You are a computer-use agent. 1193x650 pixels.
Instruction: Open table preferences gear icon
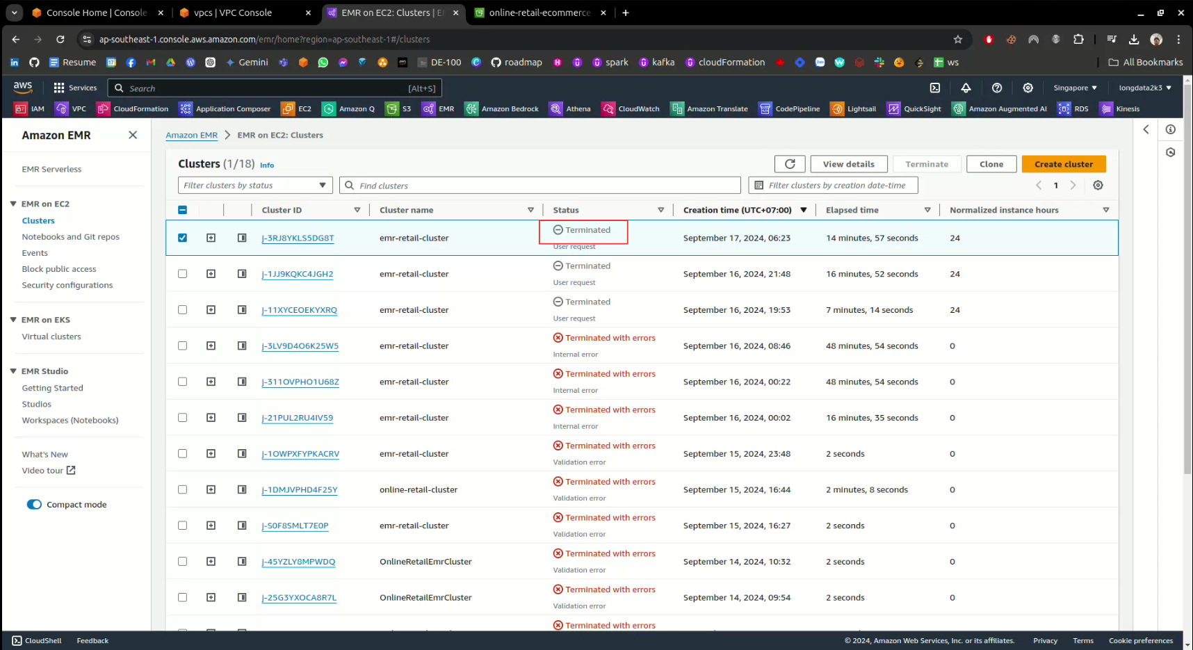tap(1098, 186)
